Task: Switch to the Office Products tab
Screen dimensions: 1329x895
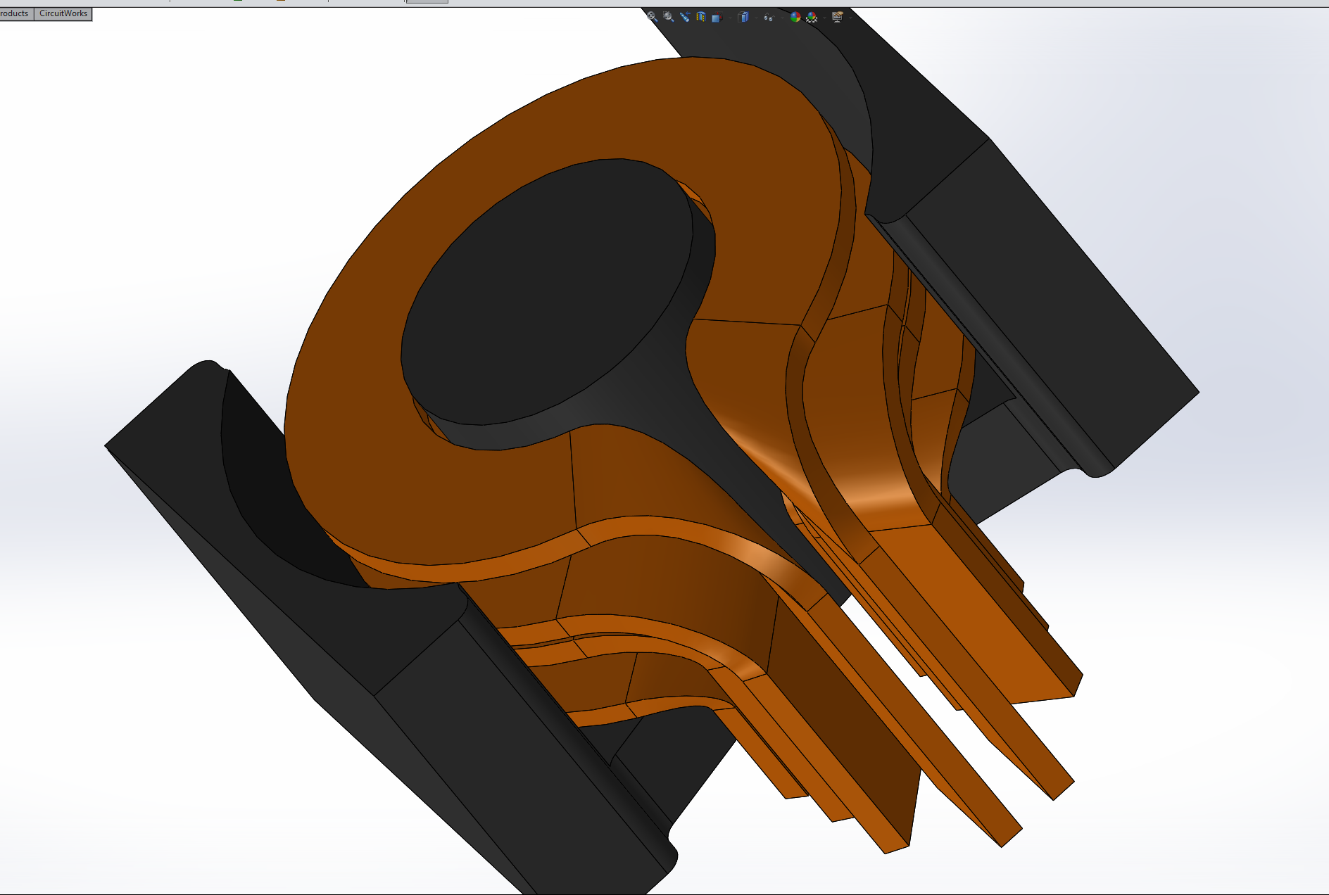Action: point(16,13)
